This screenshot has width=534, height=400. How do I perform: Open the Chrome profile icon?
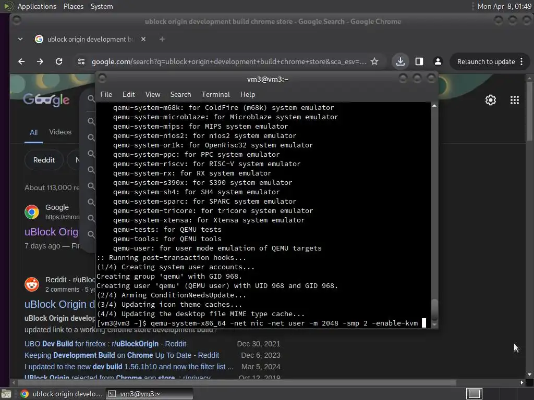click(x=438, y=61)
